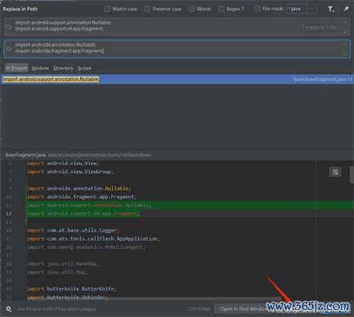Open the settings gear at bottom left
354x317 pixels.
(x=9, y=309)
